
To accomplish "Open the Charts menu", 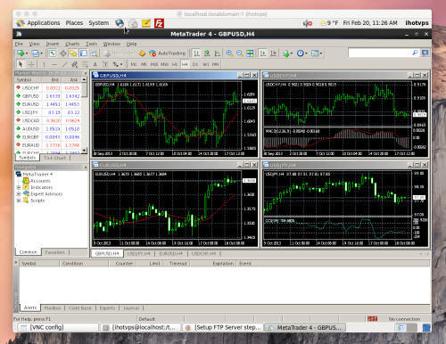I will pos(72,44).
